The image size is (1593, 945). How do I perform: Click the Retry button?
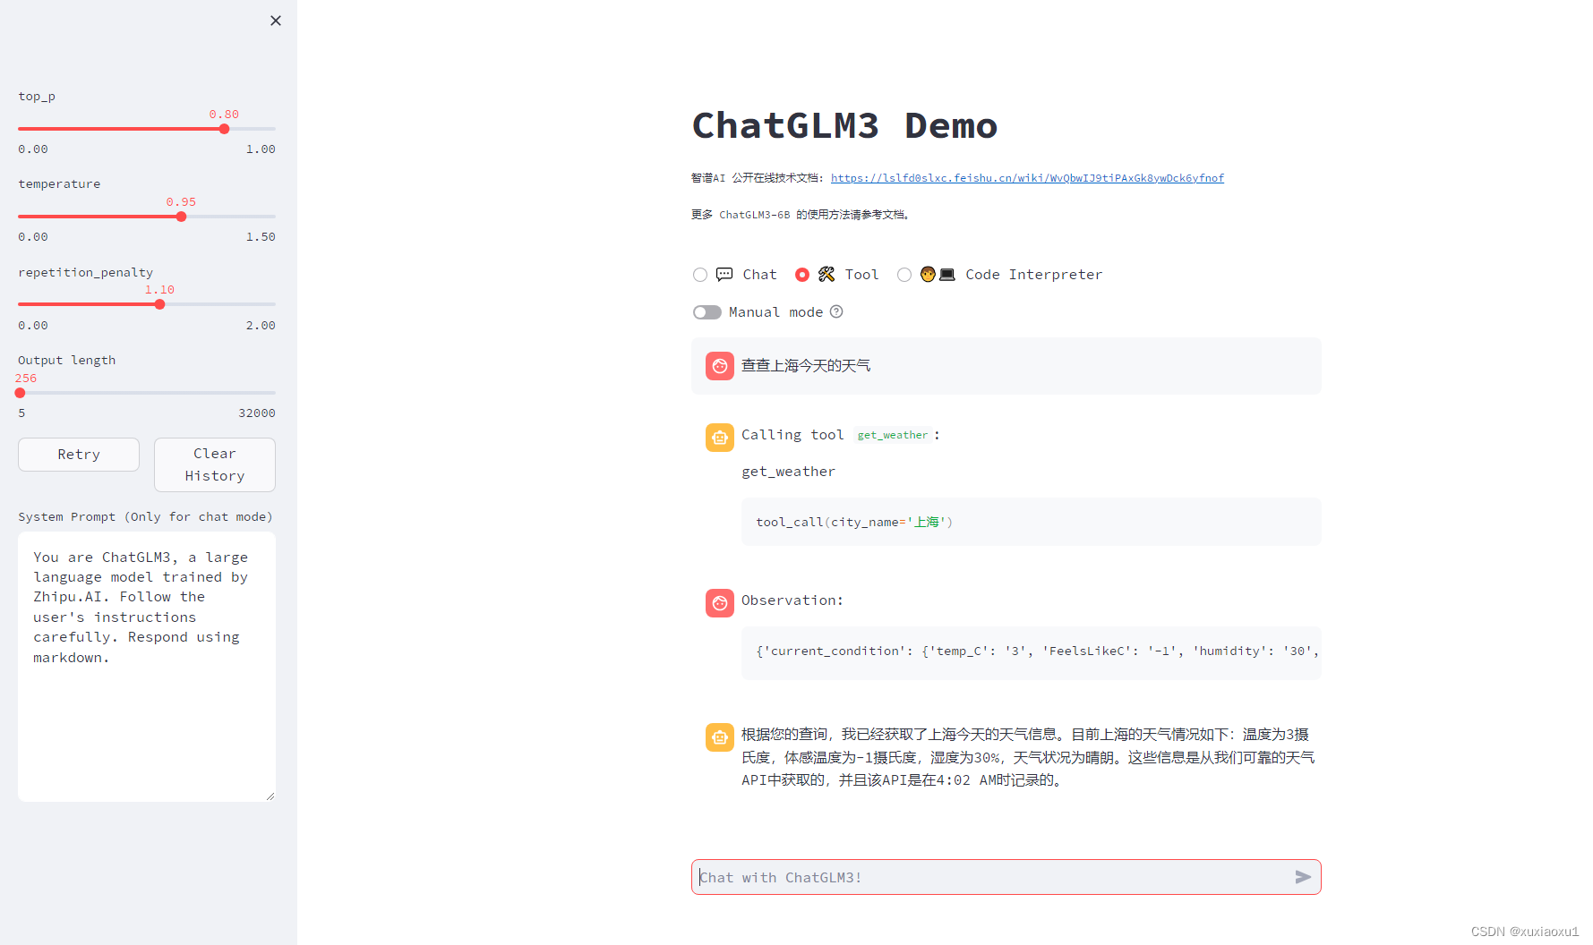[79, 455]
